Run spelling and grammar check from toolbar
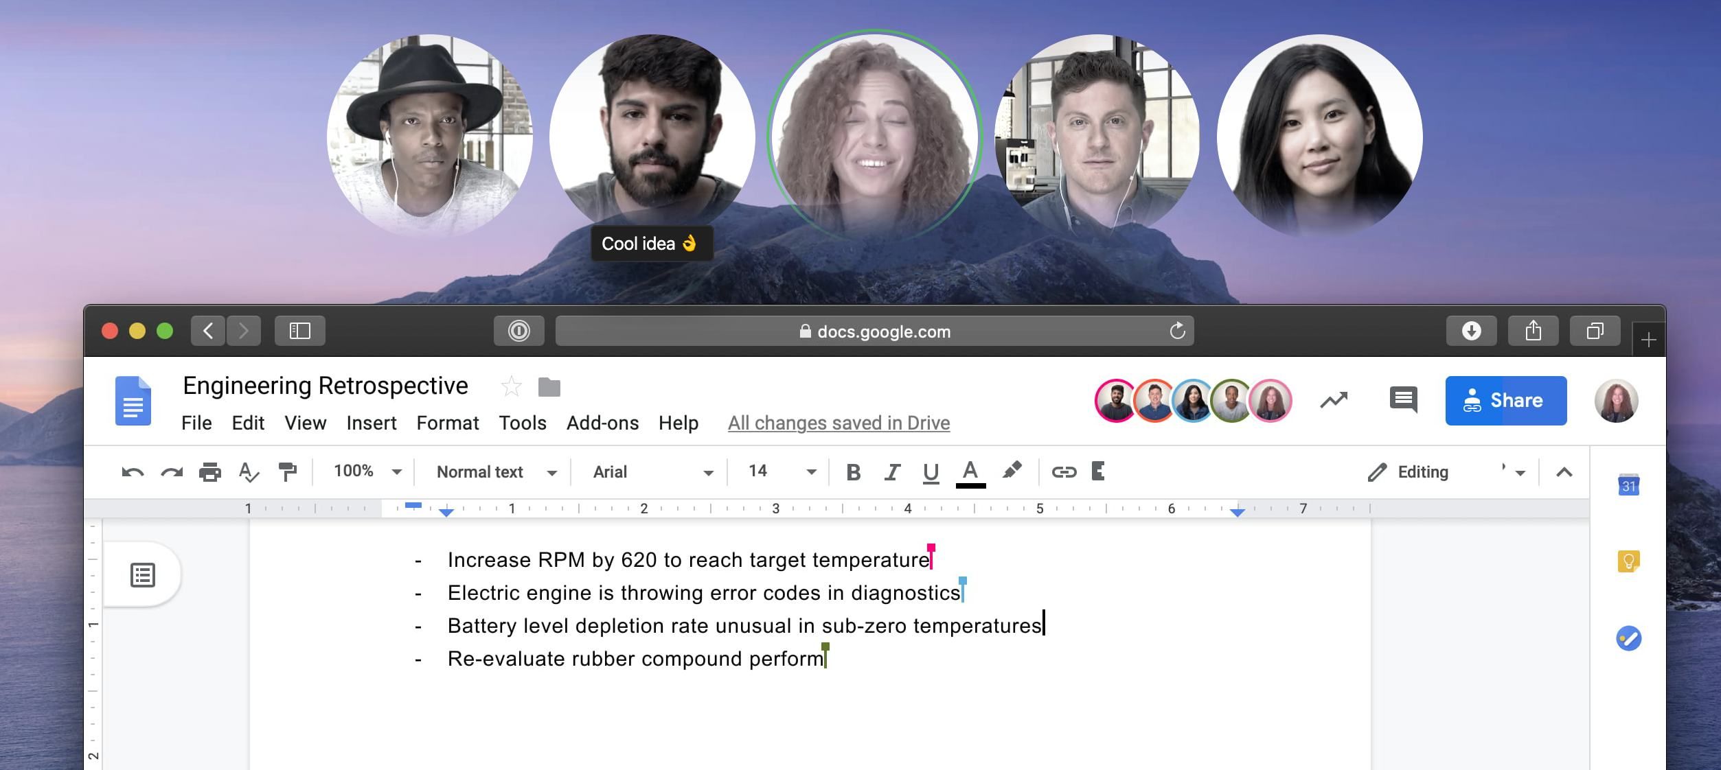 [x=249, y=471]
